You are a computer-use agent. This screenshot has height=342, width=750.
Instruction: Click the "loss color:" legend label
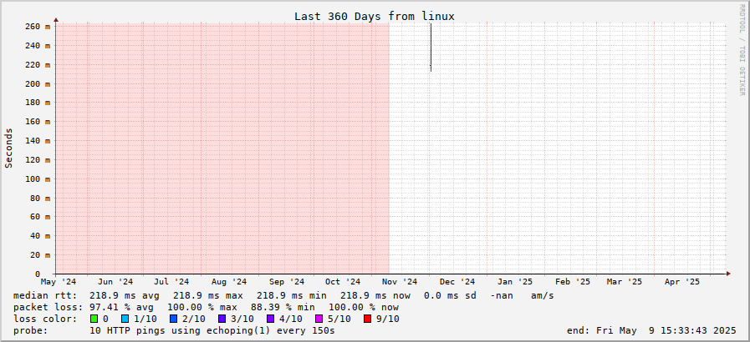click(45, 319)
